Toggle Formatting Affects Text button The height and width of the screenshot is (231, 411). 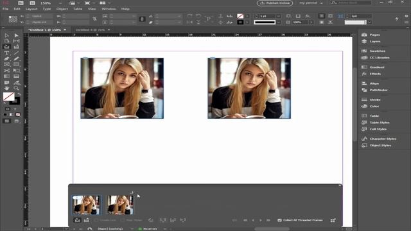(x=15, y=108)
